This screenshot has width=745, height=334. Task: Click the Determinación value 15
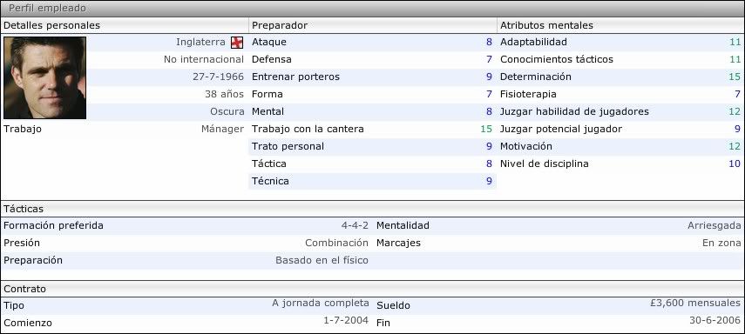tap(735, 77)
